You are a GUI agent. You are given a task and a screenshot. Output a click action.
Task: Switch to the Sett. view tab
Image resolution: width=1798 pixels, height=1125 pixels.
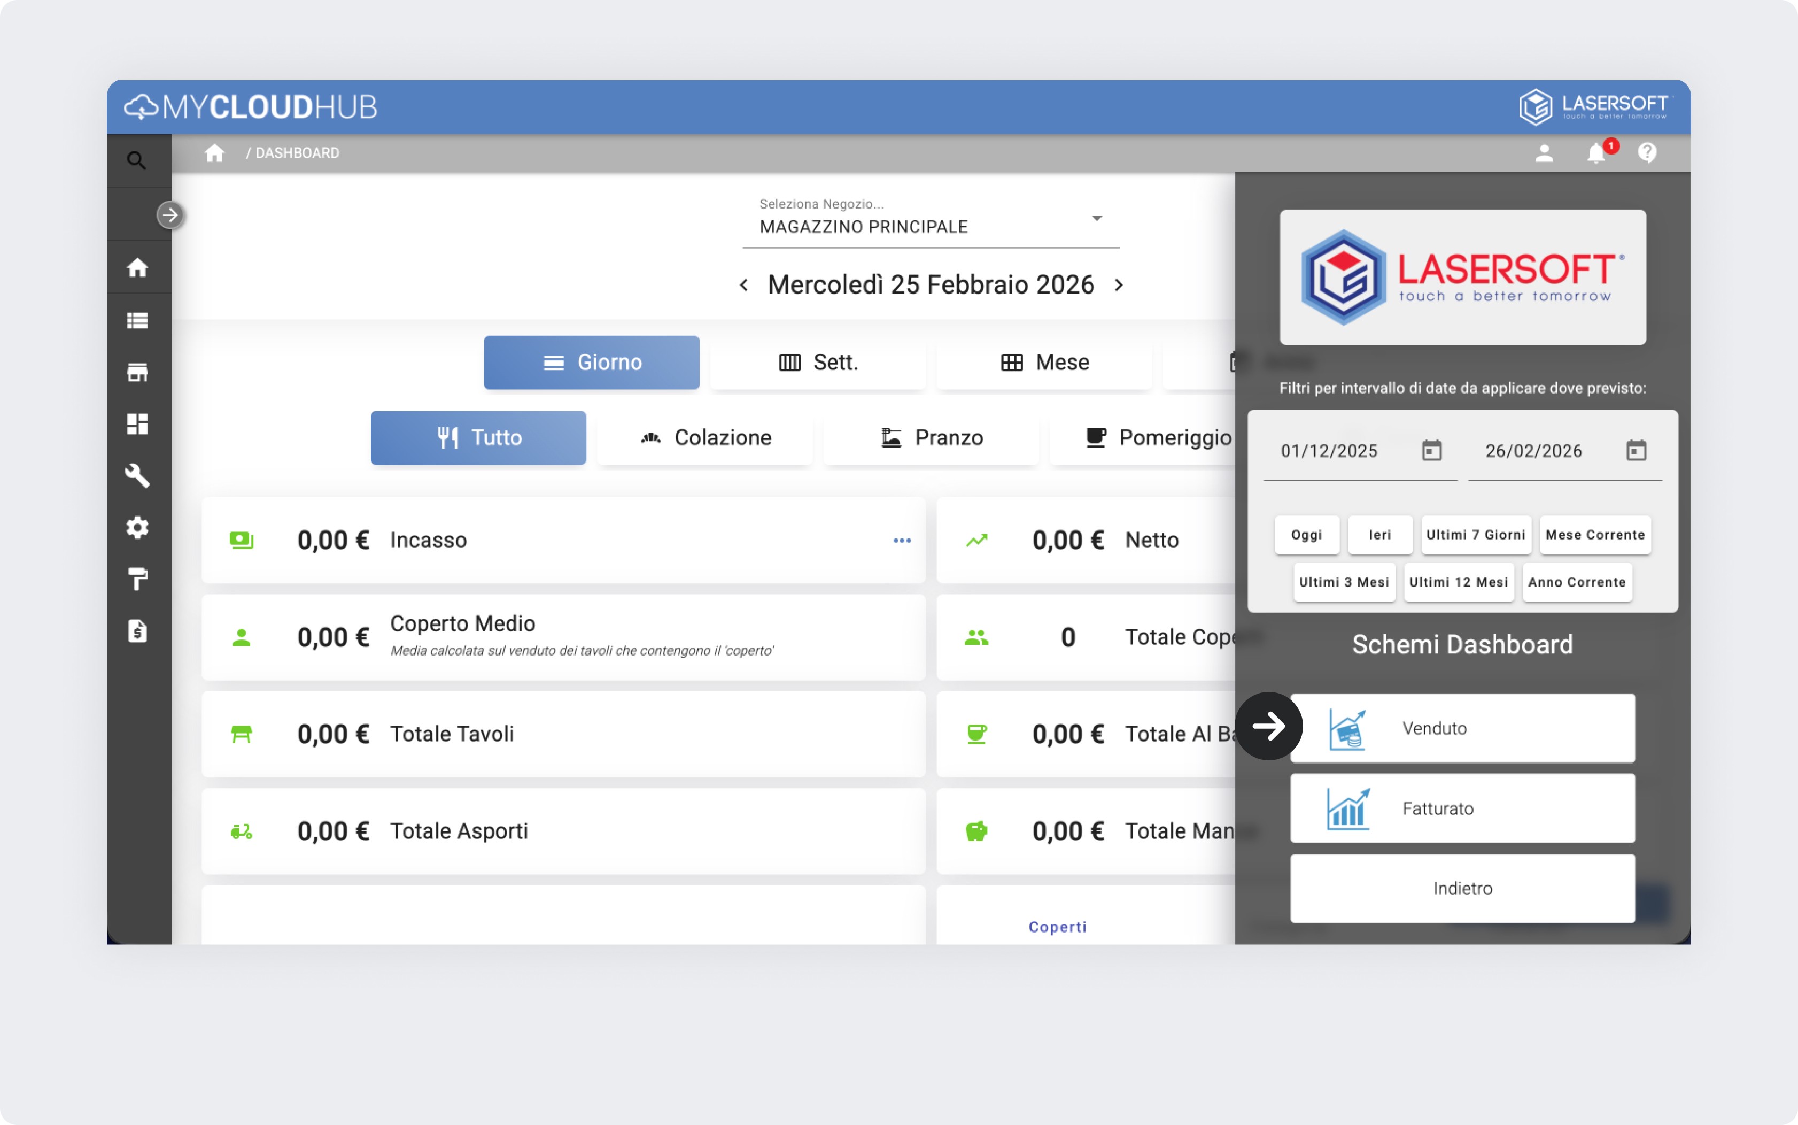click(818, 363)
